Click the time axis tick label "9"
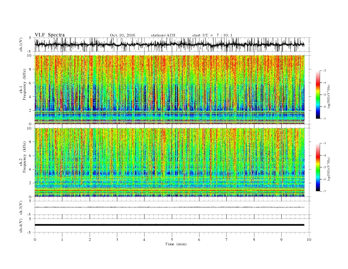This screenshot has width=348, height=269. click(x=281, y=240)
